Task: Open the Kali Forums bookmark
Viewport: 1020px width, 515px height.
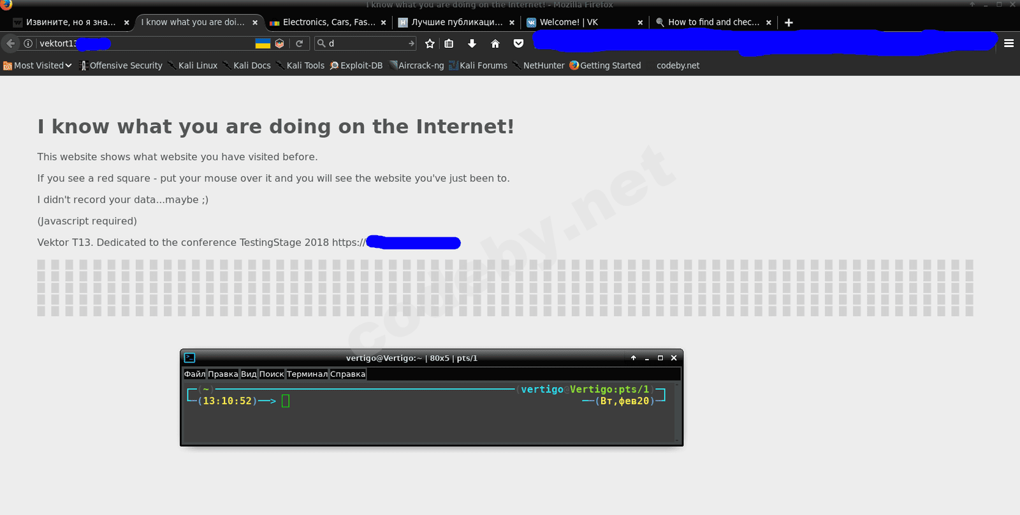Action: pyautogui.click(x=478, y=66)
